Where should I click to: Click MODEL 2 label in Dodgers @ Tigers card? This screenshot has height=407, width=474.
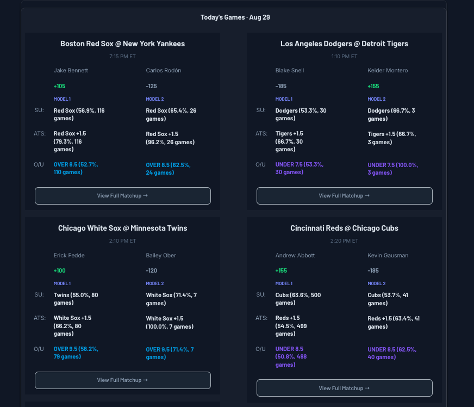(x=377, y=99)
